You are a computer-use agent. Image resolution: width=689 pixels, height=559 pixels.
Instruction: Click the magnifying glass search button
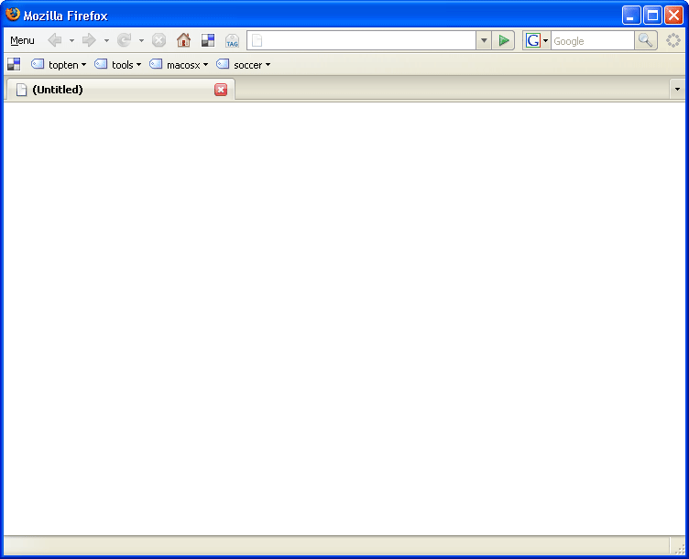tap(646, 41)
